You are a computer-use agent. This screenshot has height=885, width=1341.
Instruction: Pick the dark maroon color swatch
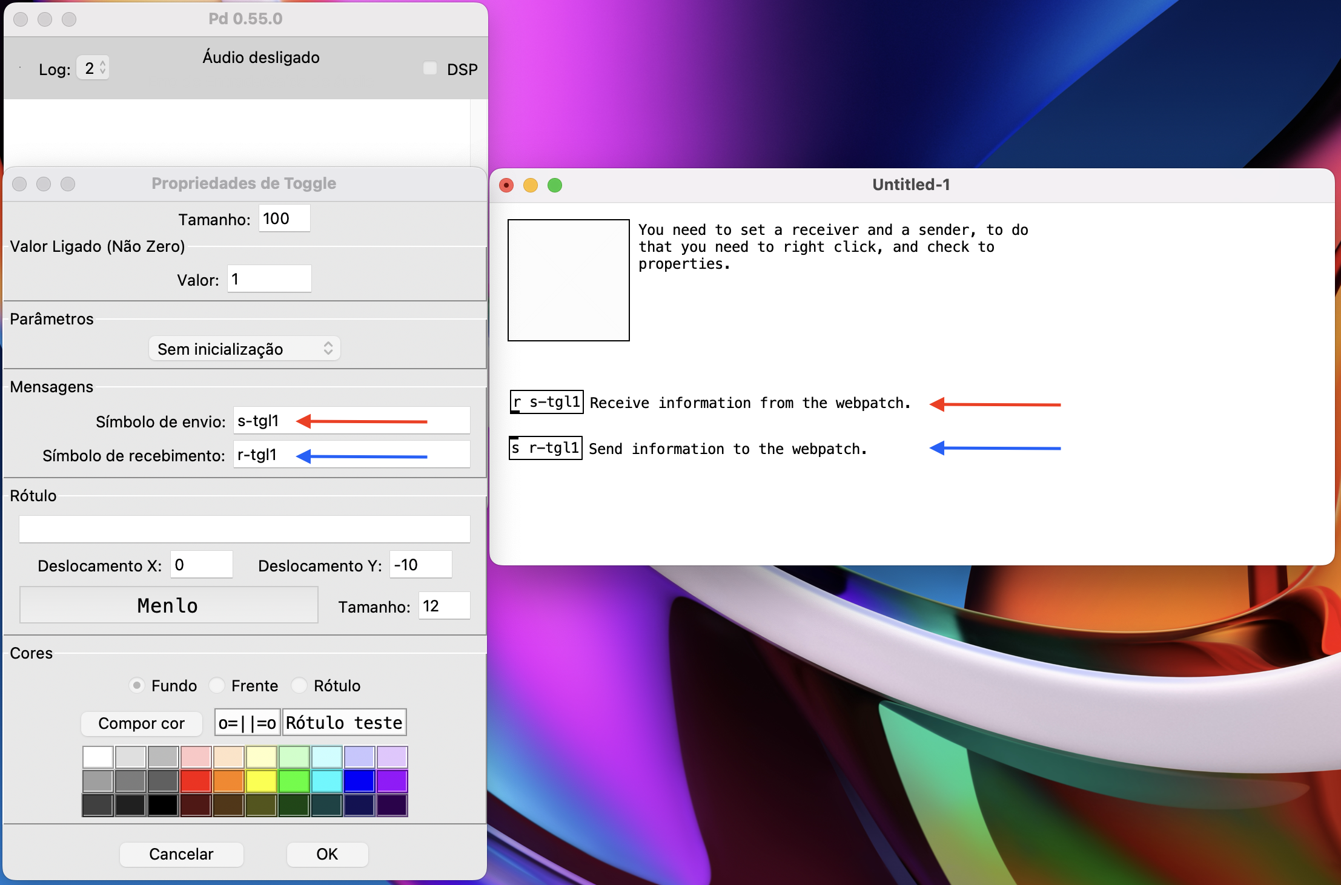(196, 805)
